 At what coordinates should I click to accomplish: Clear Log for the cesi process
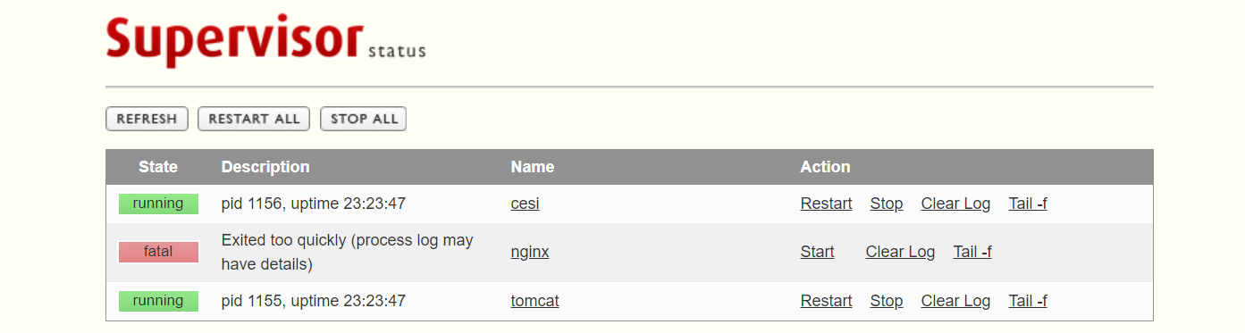pyautogui.click(x=955, y=204)
